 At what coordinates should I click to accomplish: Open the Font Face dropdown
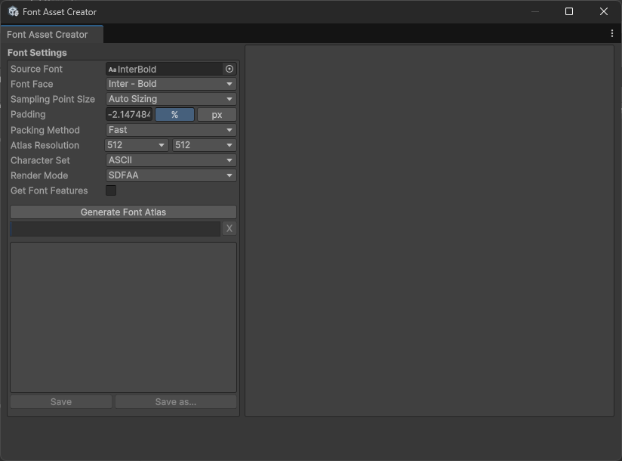click(x=171, y=84)
